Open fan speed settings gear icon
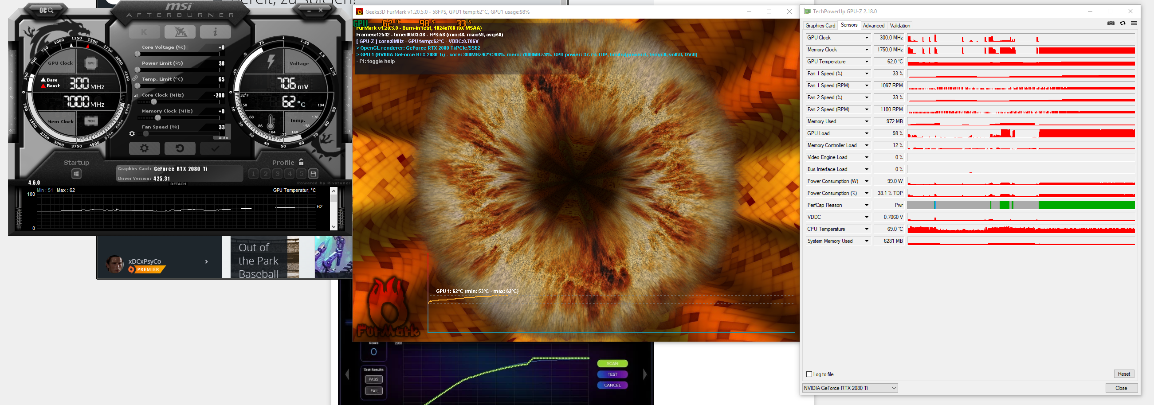Viewport: 1154px width, 405px height. point(132,133)
